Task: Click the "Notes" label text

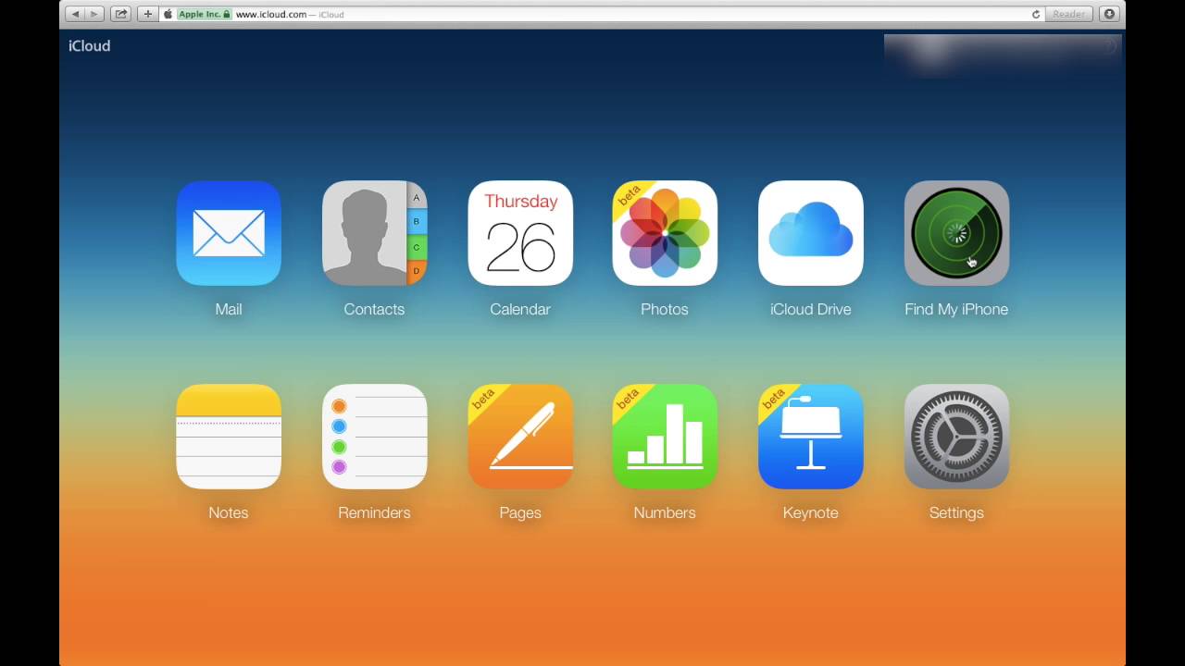Action: (x=229, y=512)
